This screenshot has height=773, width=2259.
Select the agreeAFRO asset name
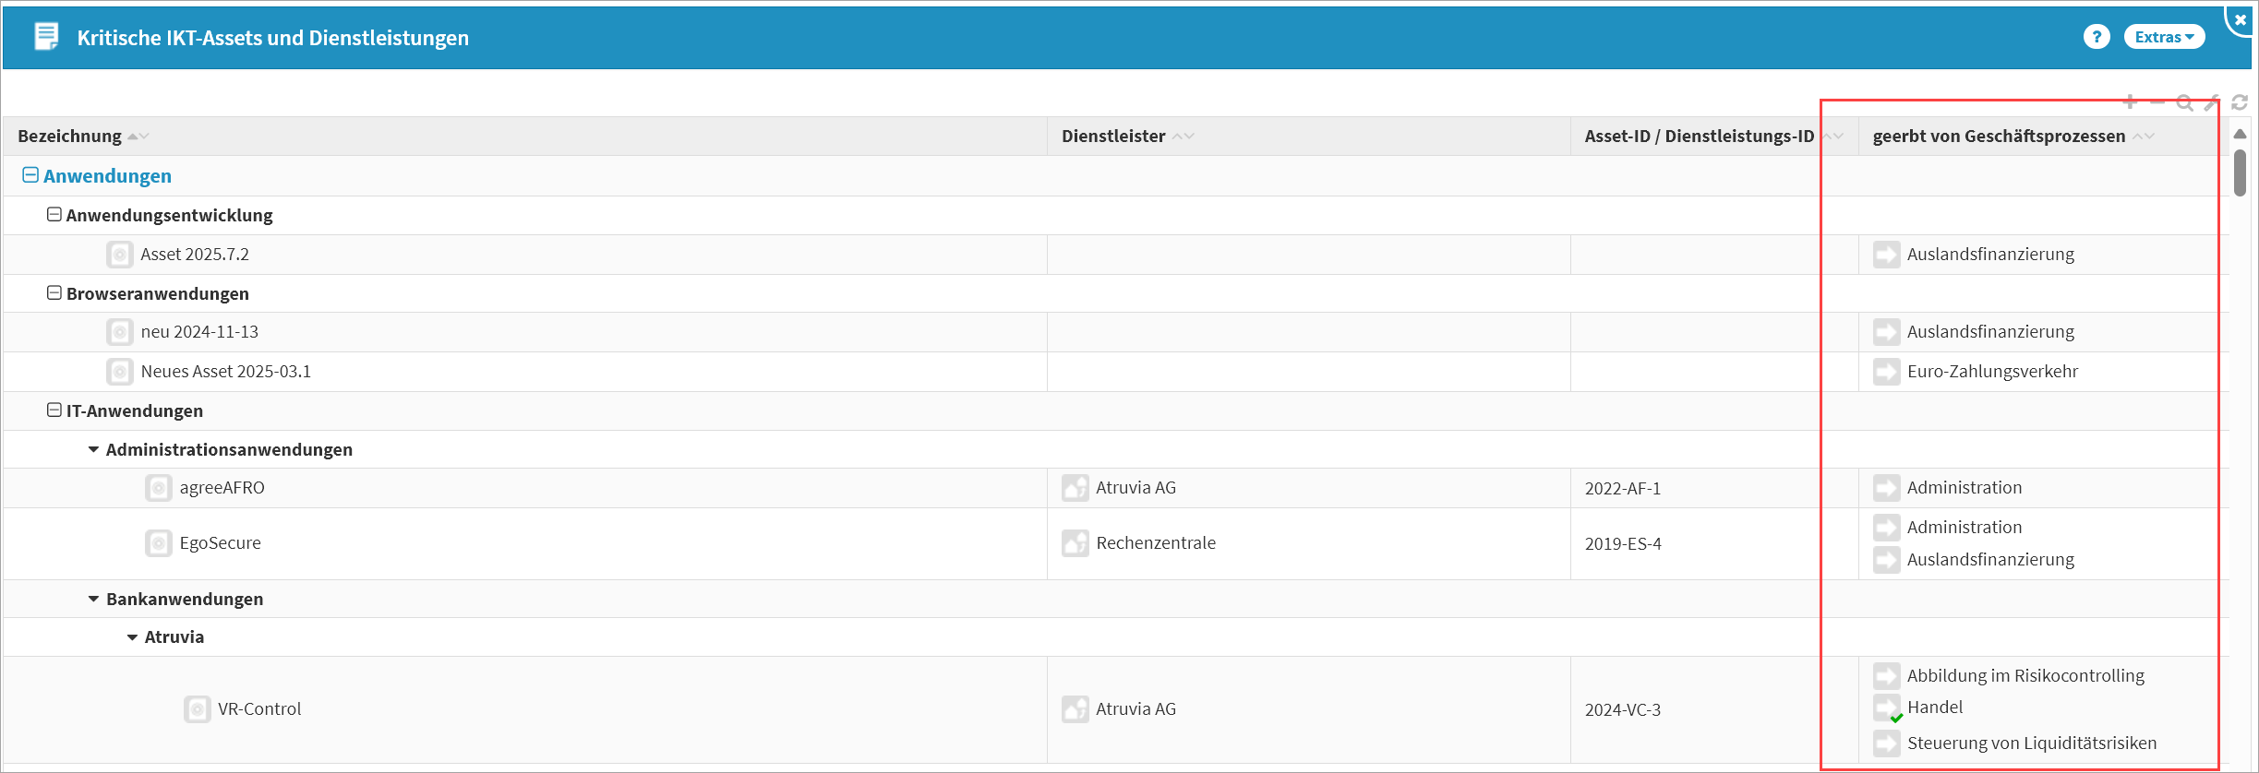(x=222, y=488)
